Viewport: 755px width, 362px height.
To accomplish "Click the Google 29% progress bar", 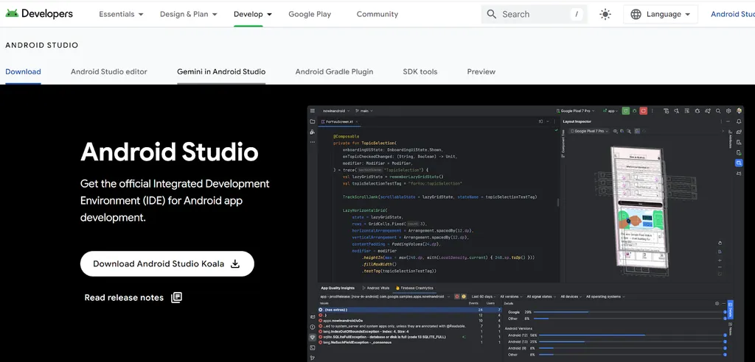I will click(629, 312).
